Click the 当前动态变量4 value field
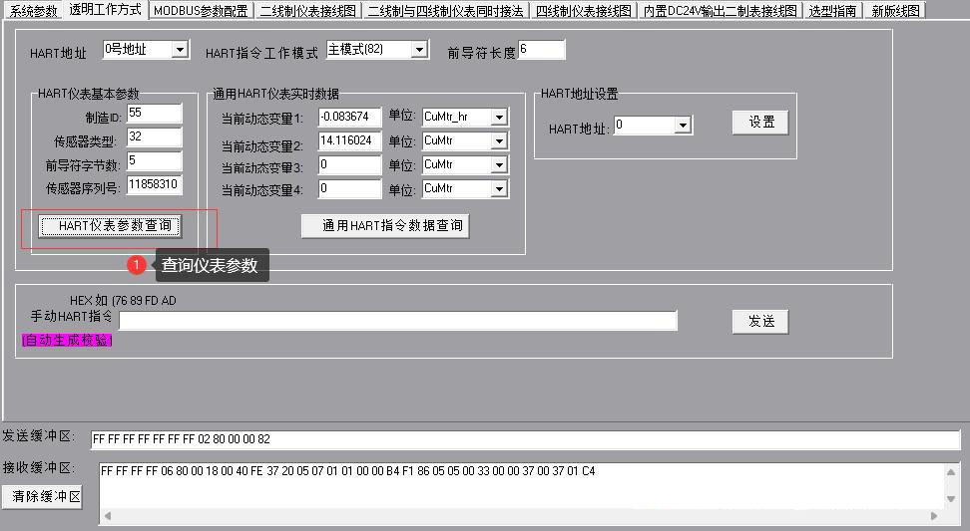This screenshot has width=970, height=531. point(349,189)
